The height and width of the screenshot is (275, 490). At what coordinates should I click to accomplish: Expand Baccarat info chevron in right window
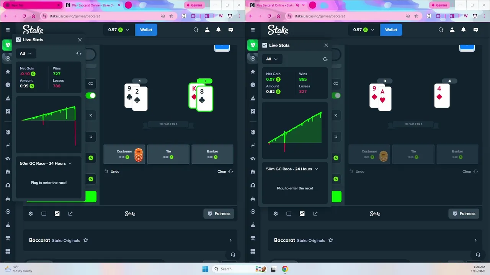(475, 240)
